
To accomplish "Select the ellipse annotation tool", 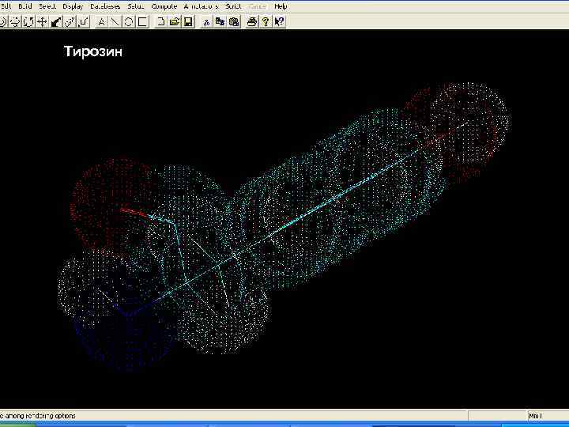I will pos(129,22).
